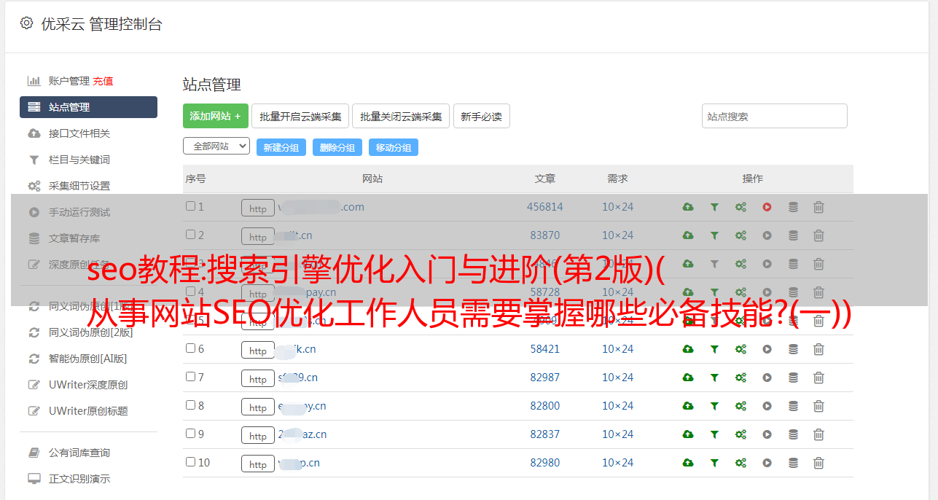Click the filter icon in row 9
938x500 pixels.
tap(714, 434)
